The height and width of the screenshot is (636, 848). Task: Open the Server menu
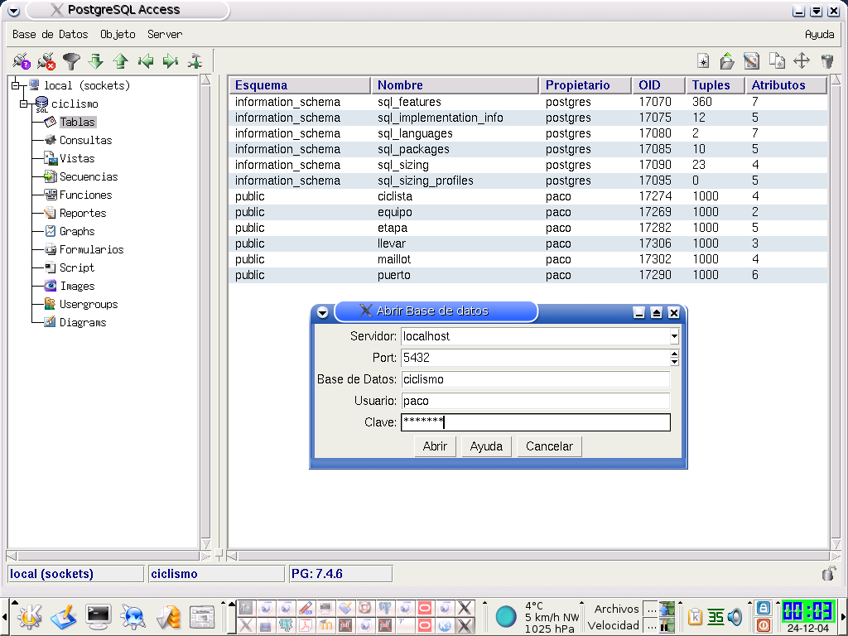pyautogui.click(x=165, y=34)
